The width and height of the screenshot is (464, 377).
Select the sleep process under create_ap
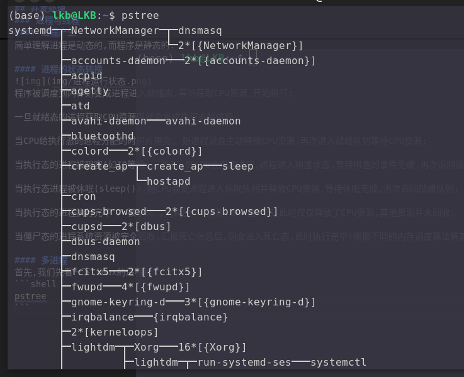click(x=237, y=167)
